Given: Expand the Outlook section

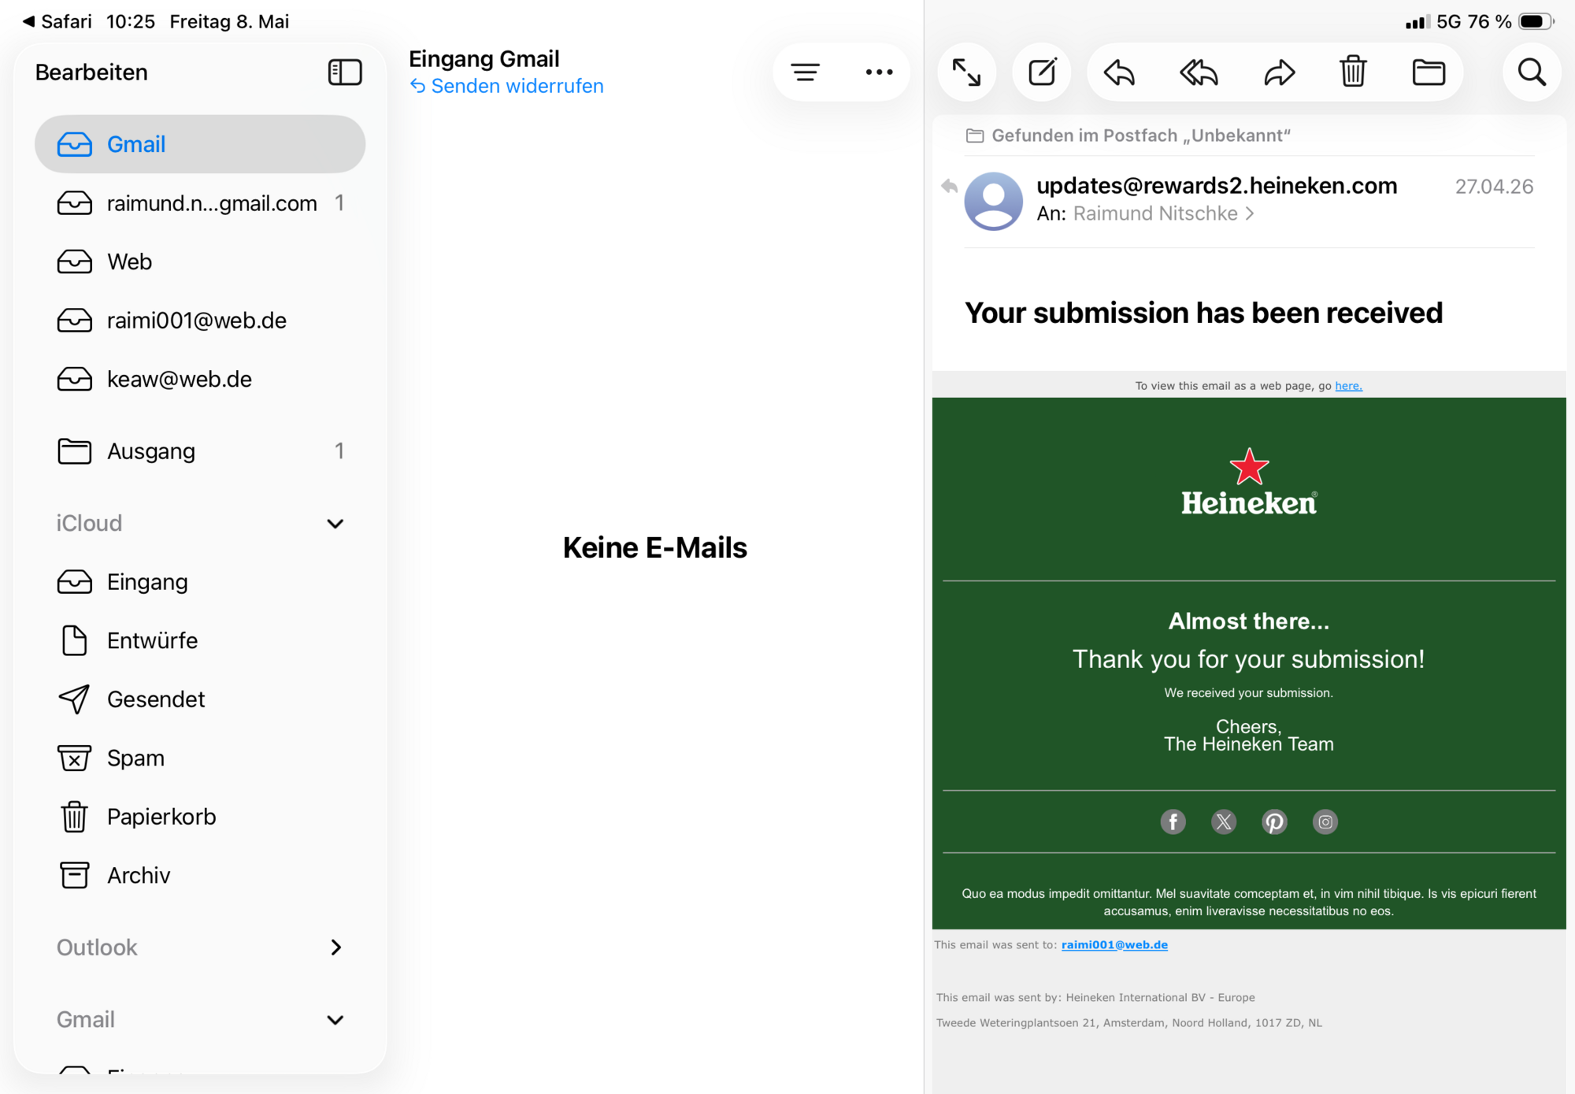Looking at the screenshot, I should click(x=336, y=948).
